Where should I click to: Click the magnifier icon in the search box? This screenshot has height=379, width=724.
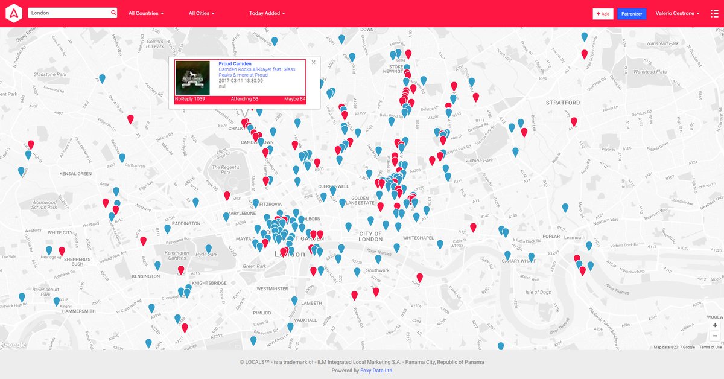click(x=113, y=13)
